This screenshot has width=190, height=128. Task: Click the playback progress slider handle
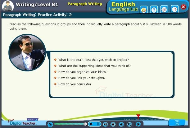(x=85, y=124)
